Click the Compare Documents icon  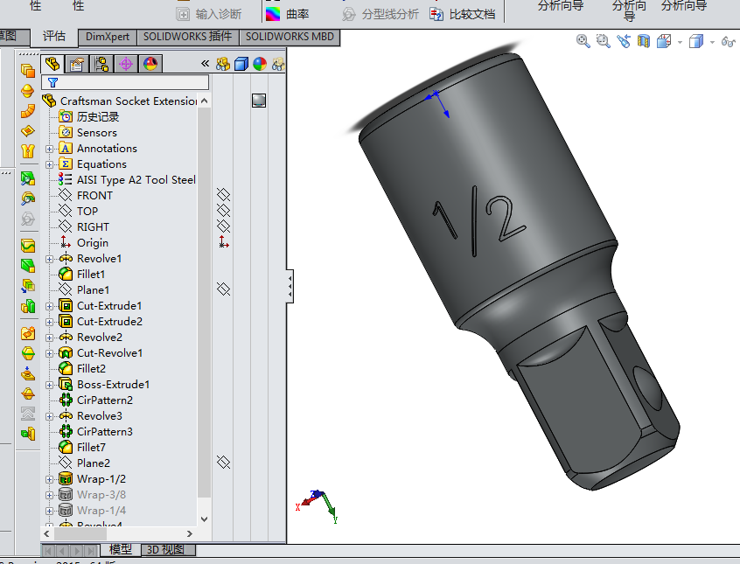click(x=436, y=14)
